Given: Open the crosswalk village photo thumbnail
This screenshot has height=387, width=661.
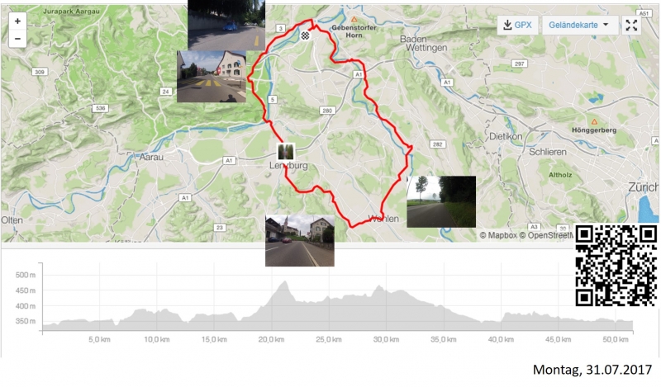Looking at the screenshot, I should click(212, 77).
